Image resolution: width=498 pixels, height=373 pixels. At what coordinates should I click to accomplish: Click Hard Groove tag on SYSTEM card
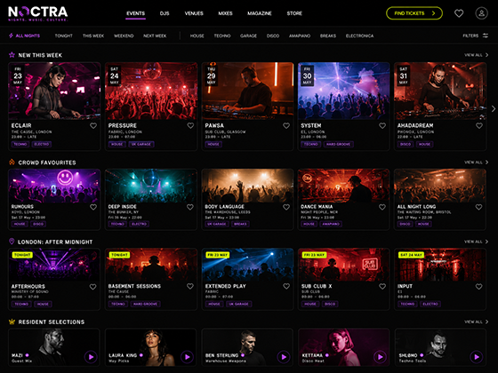click(x=338, y=144)
